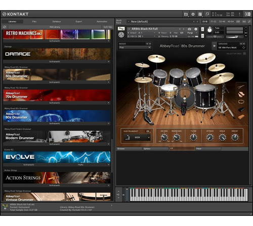
Task: Click the refresh libraries icon
Action: click(5, 27)
